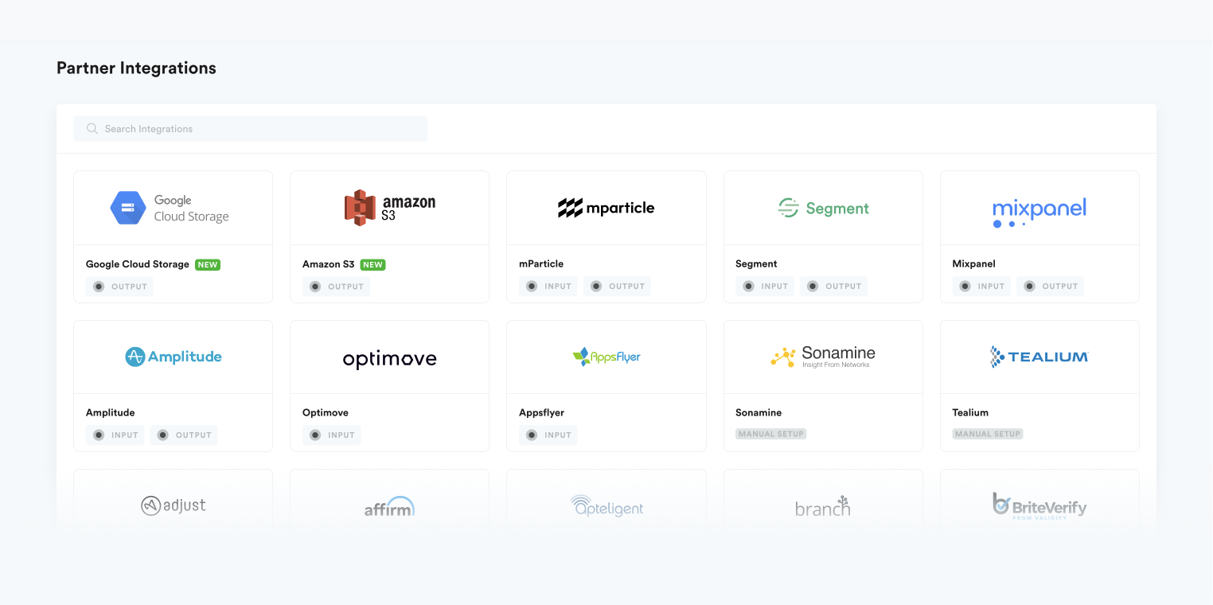The height and width of the screenshot is (605, 1213).
Task: Open the Tealium logo
Action: point(1039,357)
